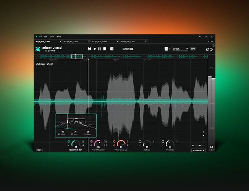Open advanced sliders for Room Reduction
The height and width of the screenshot is (191, 249).
pos(105,141)
